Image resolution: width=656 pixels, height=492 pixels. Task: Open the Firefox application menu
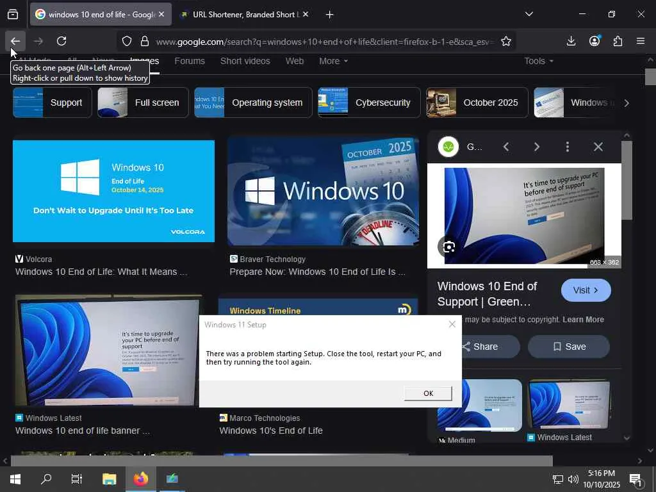641,41
